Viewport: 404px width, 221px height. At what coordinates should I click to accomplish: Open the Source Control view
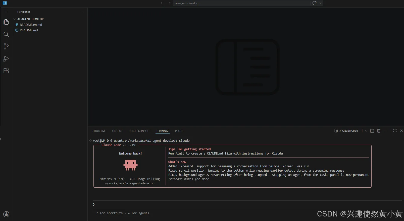tap(6, 46)
